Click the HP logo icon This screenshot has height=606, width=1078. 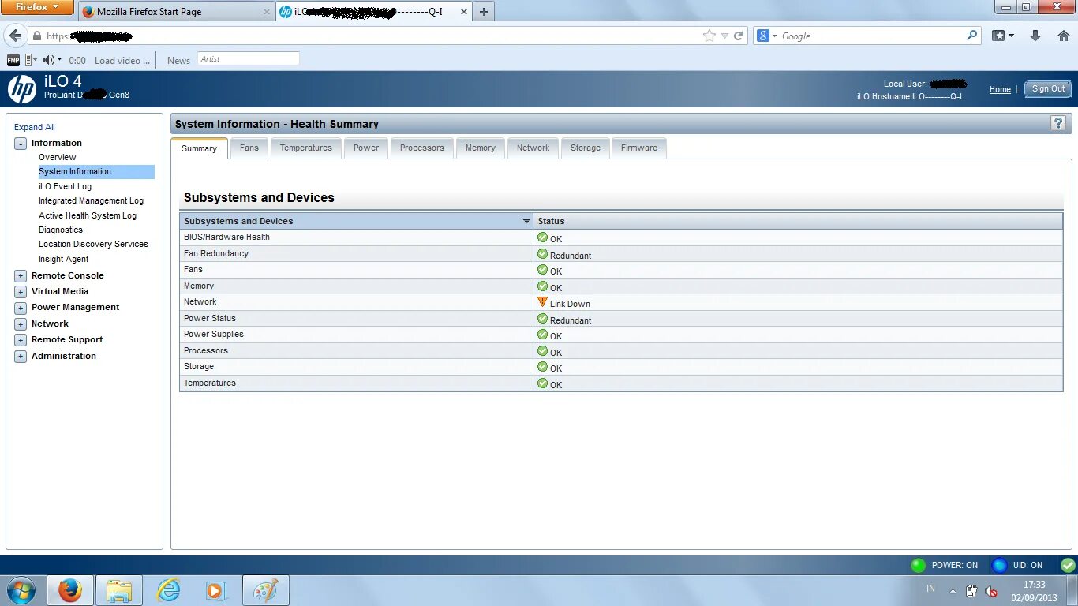(22, 89)
